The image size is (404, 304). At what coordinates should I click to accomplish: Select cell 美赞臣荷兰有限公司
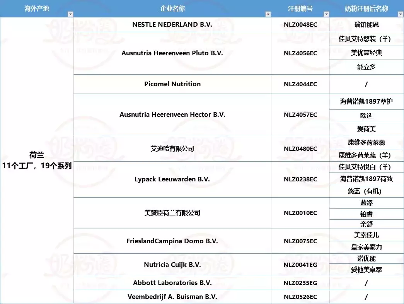[x=172, y=213]
